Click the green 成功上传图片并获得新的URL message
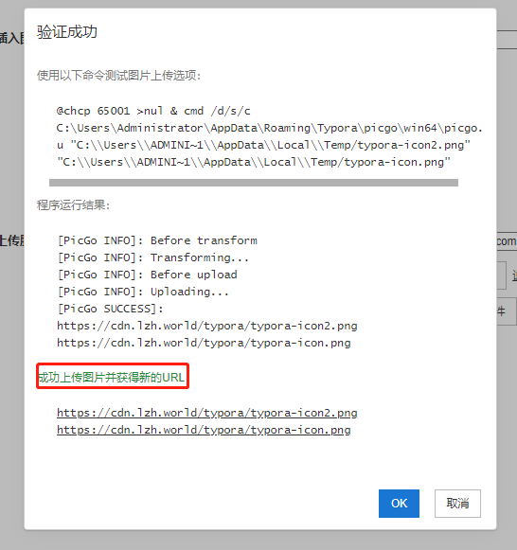The width and height of the screenshot is (517, 550). (112, 378)
